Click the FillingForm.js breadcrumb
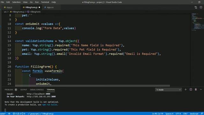The width and height of the screenshot is (204, 115). [18, 12]
